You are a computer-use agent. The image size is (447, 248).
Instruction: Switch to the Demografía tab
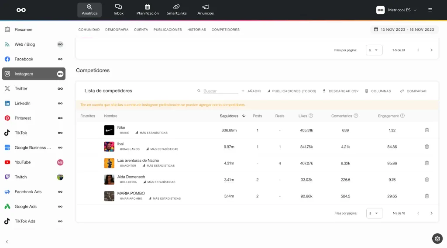pos(117,30)
